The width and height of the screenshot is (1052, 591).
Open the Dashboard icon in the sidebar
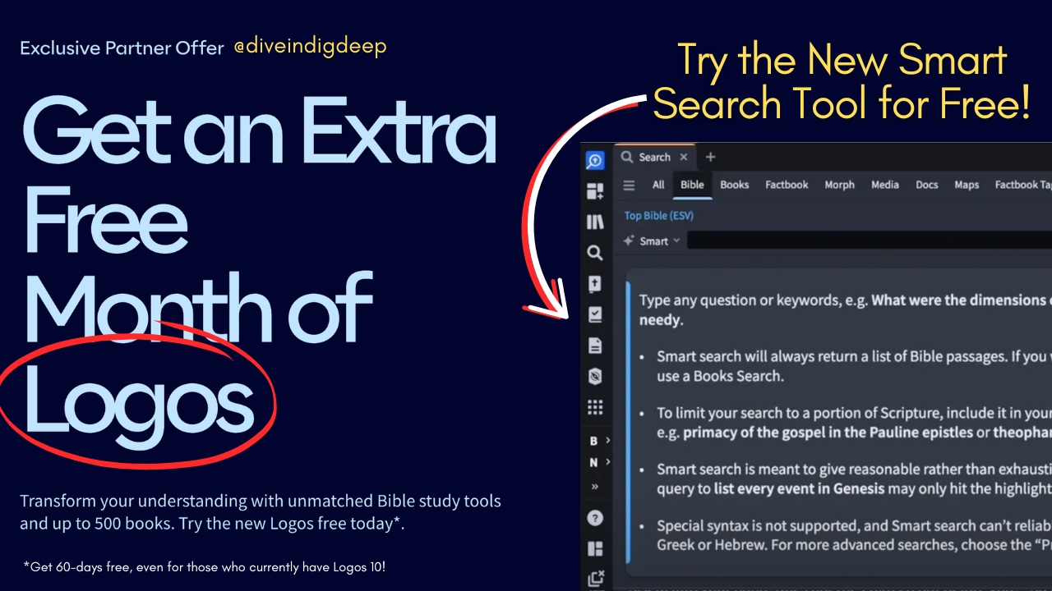point(595,191)
